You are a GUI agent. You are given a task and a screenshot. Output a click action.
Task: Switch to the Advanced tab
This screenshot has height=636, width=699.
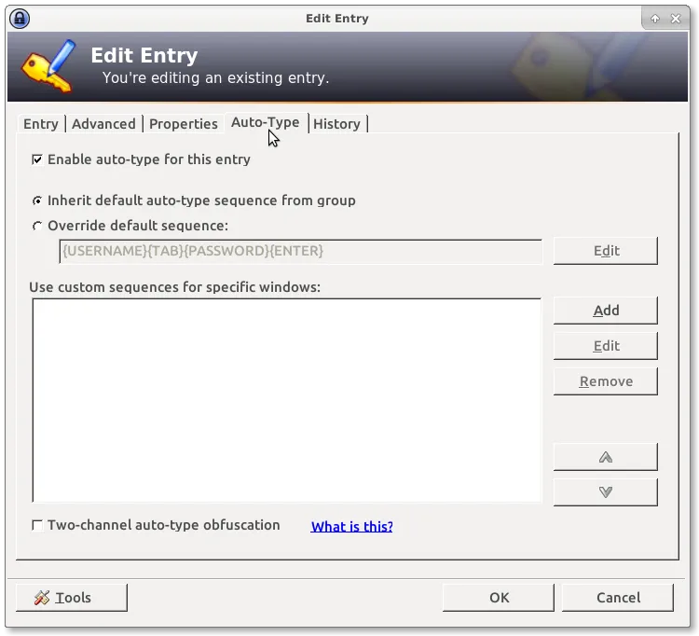103,123
